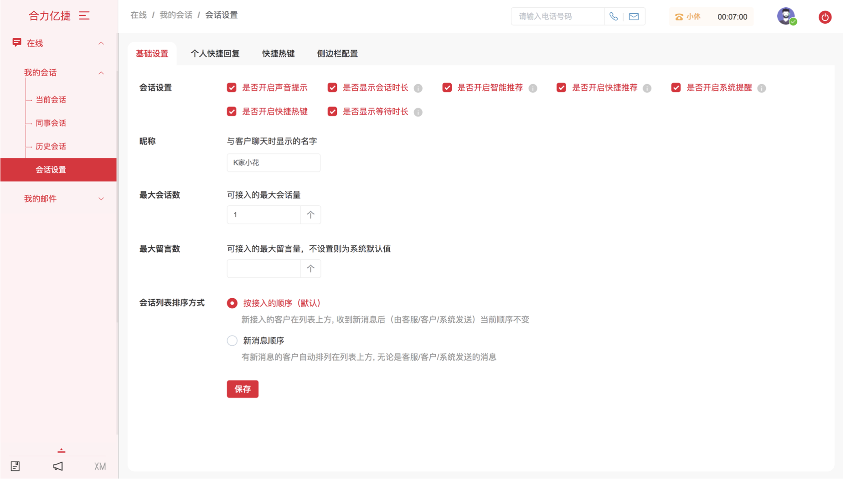This screenshot has height=479, width=846.
Task: Collapse the 在线 sidebar section
Action: pyautogui.click(x=101, y=43)
